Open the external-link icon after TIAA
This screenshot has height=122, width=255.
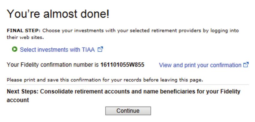click(100, 49)
